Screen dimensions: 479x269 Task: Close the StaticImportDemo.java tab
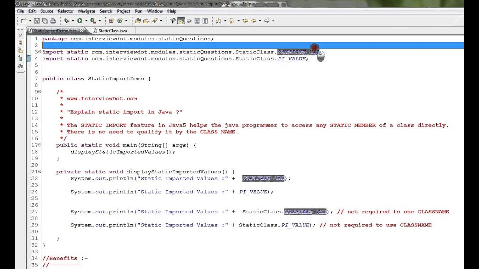[81, 31]
